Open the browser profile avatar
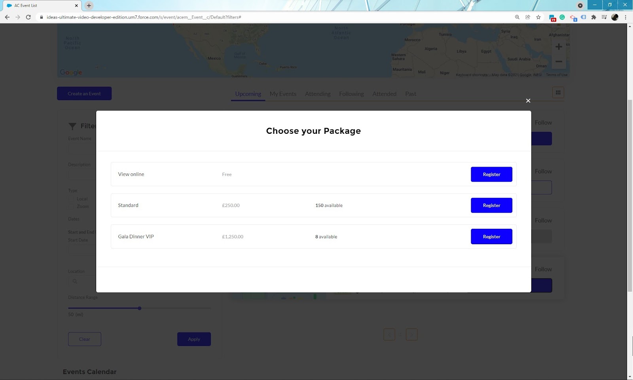The height and width of the screenshot is (380, 633). coord(615,17)
